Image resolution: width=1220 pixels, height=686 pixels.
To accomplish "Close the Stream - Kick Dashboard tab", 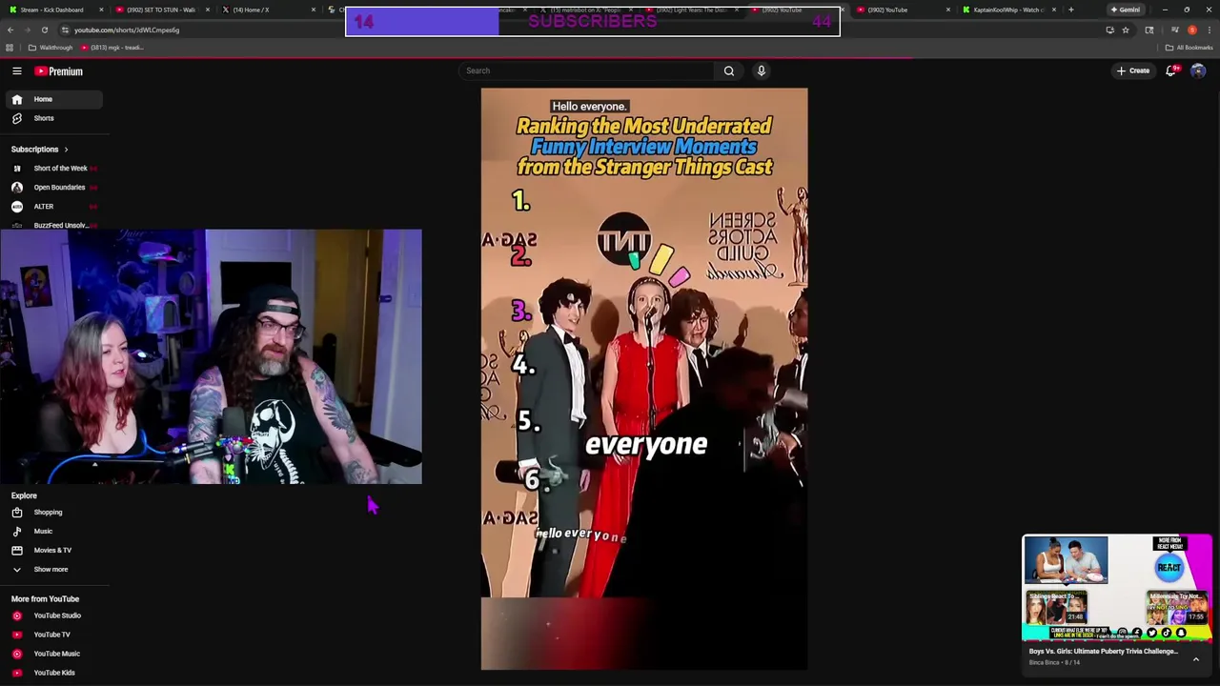I will [101, 10].
